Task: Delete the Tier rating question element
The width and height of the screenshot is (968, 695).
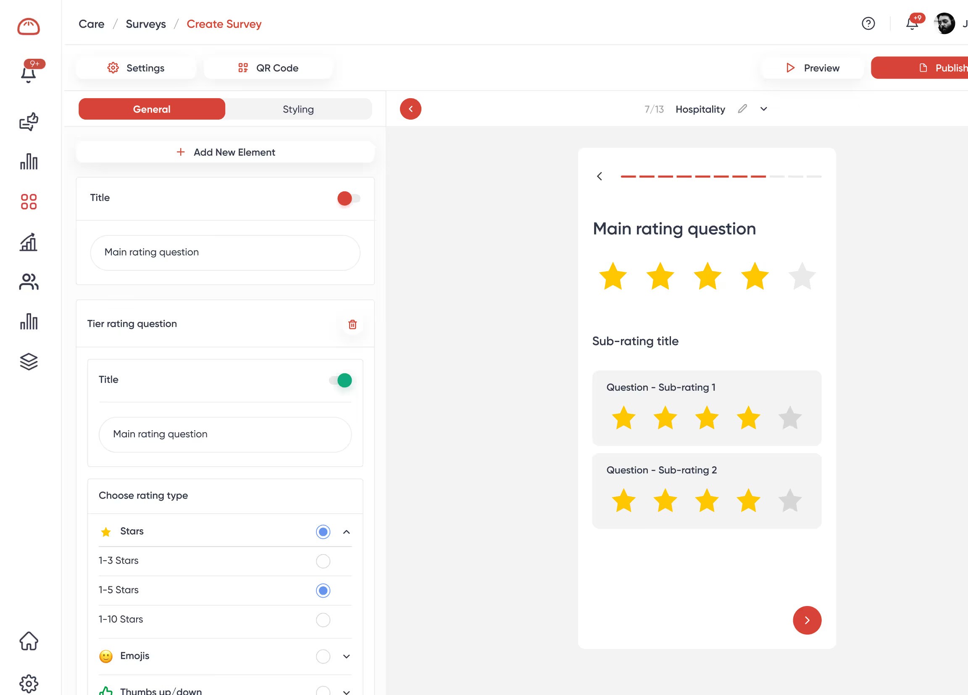Action: coord(352,324)
